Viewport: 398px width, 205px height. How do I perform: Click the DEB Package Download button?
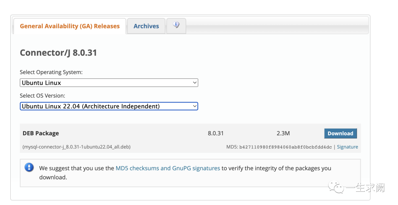point(341,133)
